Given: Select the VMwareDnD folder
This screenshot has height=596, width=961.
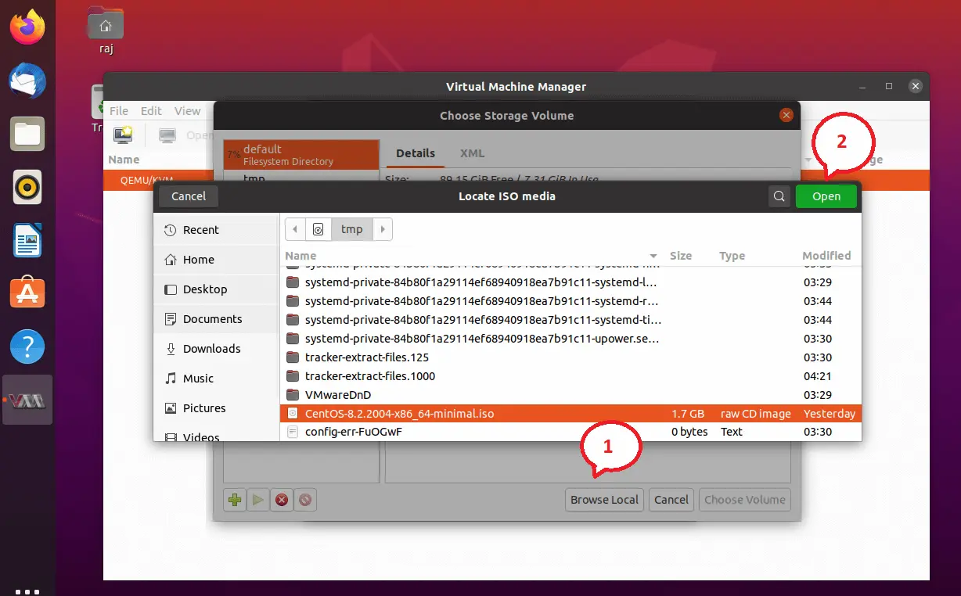Looking at the screenshot, I should point(570,395).
